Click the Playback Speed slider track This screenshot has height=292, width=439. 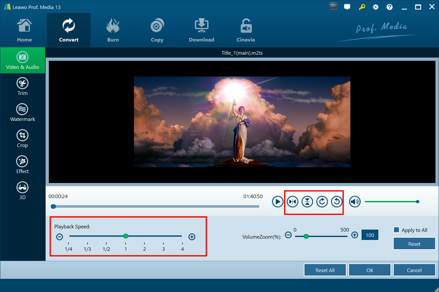pyautogui.click(x=126, y=236)
